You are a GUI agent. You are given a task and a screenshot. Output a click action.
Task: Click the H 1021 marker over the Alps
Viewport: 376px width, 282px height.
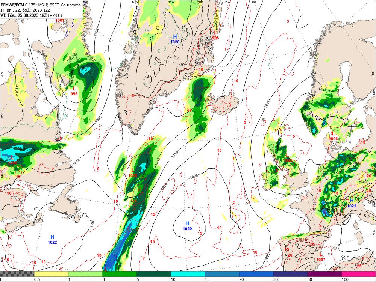click(x=352, y=203)
